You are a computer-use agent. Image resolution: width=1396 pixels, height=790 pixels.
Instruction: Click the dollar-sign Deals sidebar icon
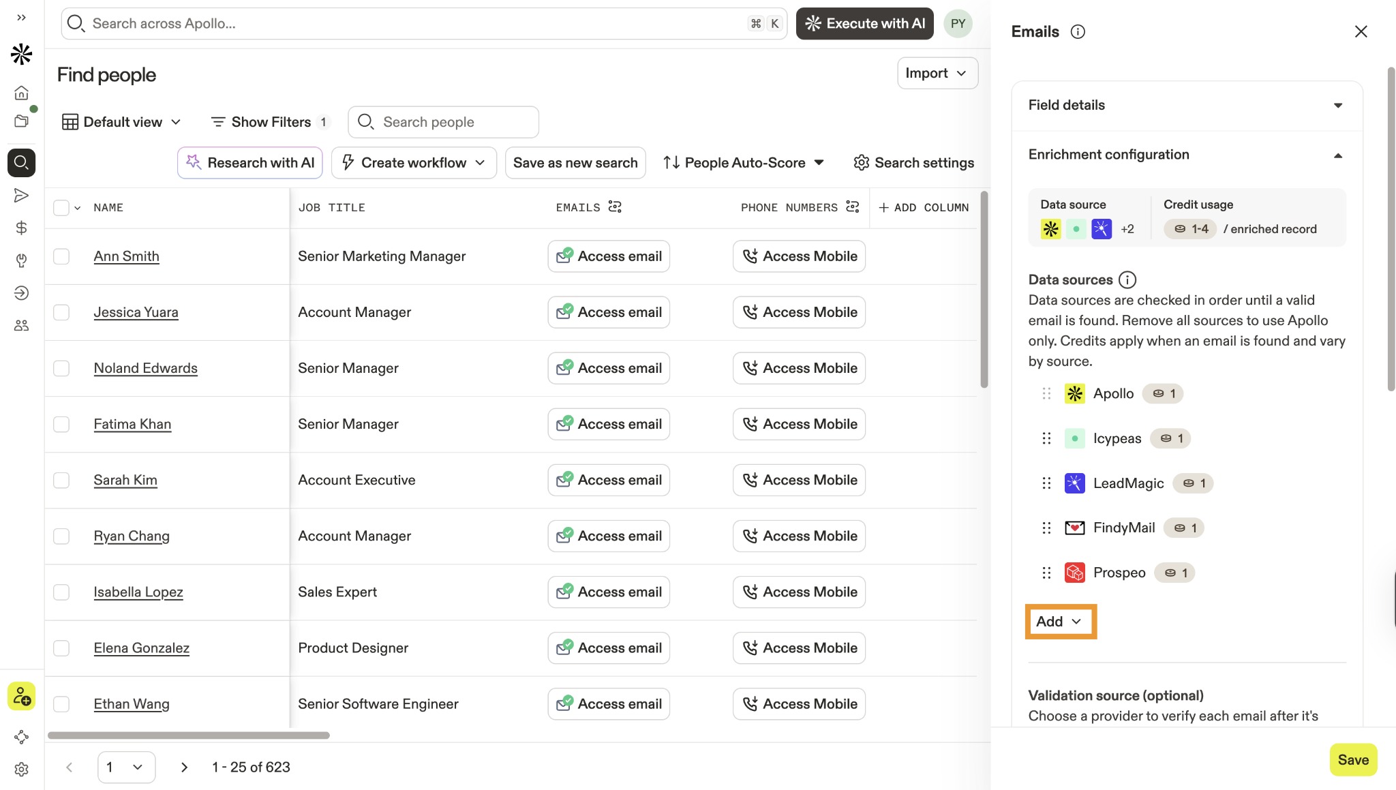click(x=21, y=228)
